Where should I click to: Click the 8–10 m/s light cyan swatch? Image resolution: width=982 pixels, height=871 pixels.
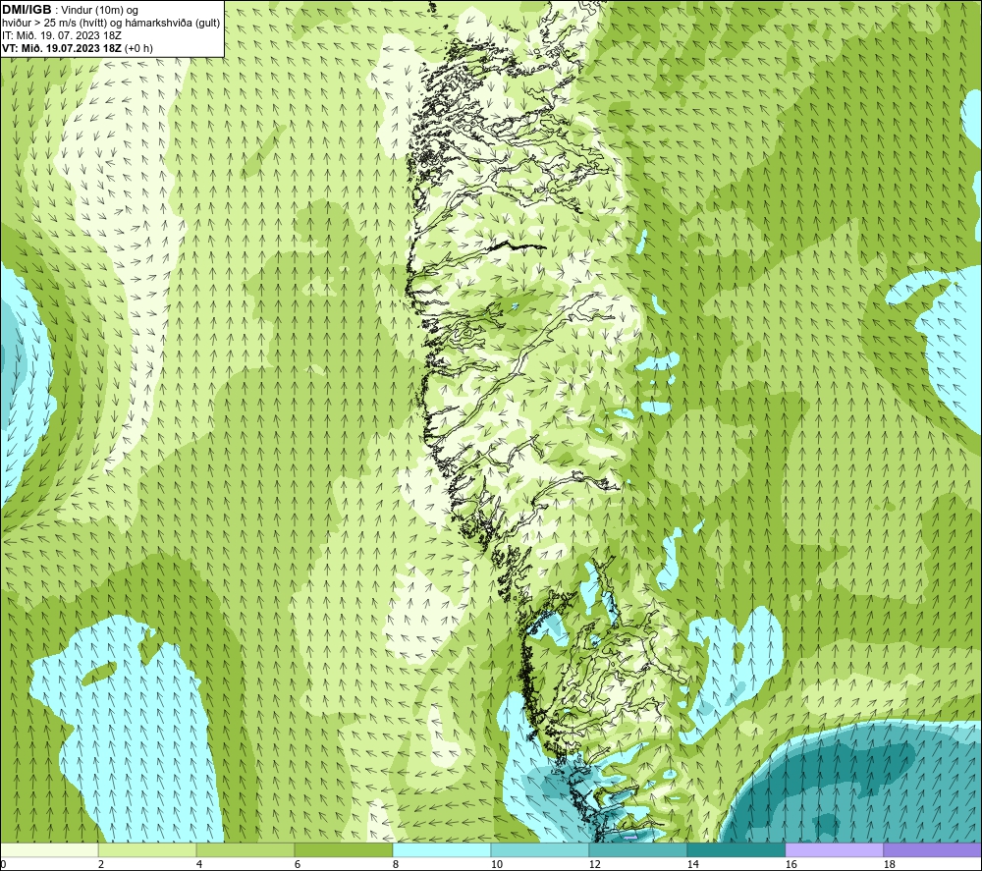pos(442,849)
